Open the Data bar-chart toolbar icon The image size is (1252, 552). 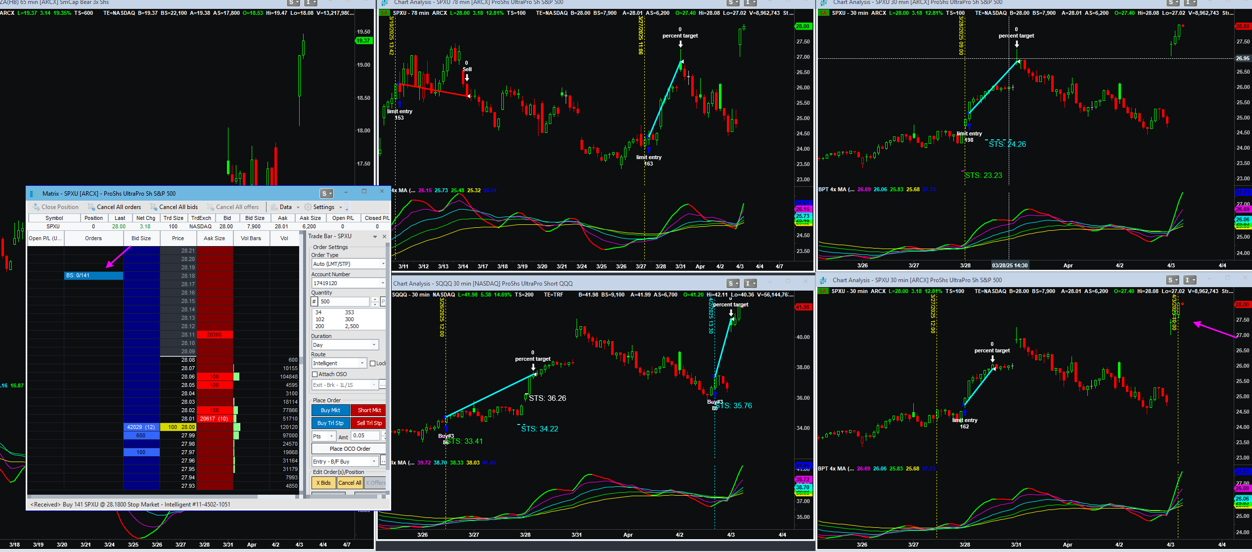pyautogui.click(x=274, y=207)
